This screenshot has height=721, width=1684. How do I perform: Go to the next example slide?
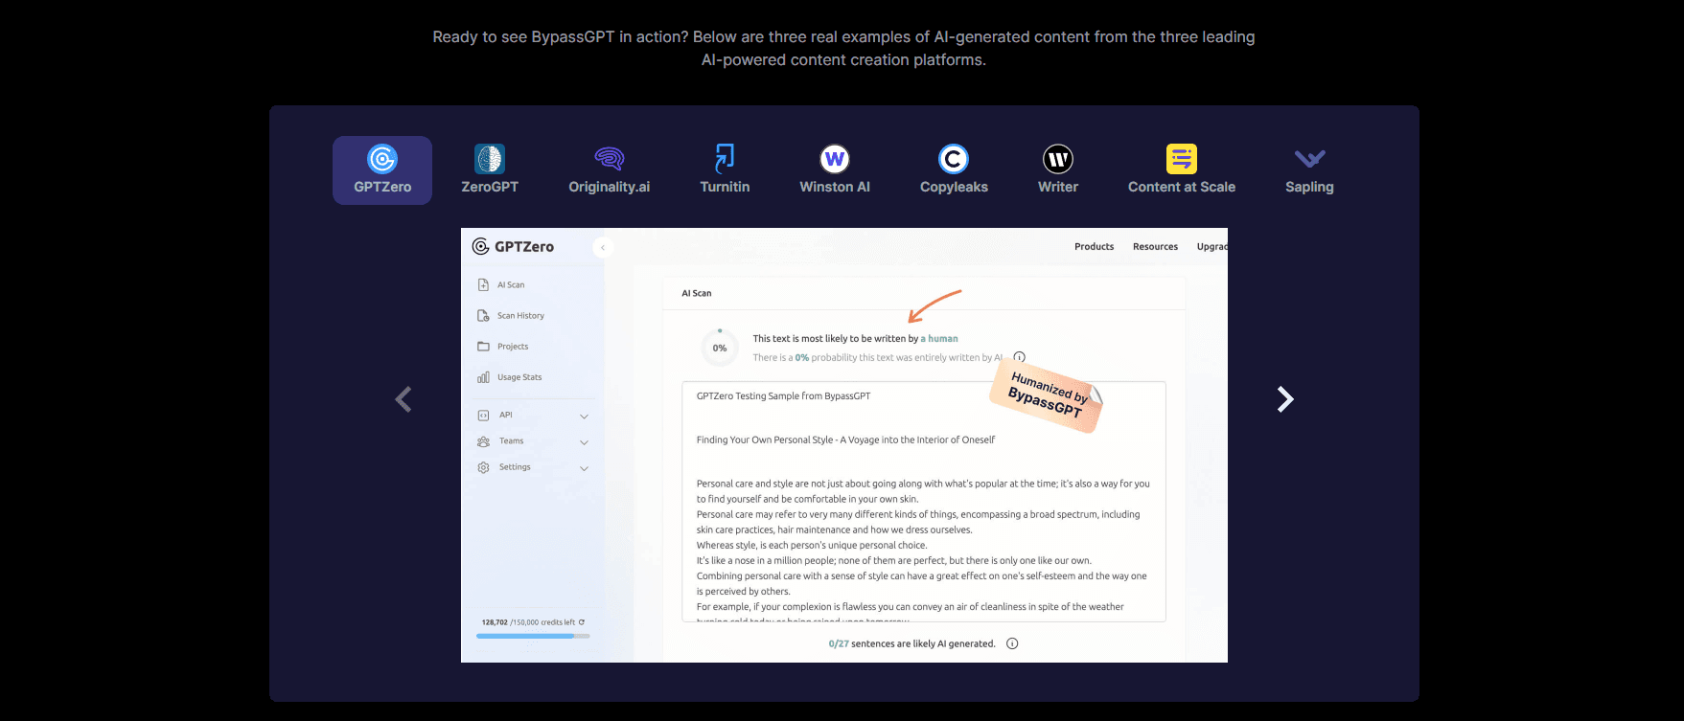pos(1285,399)
